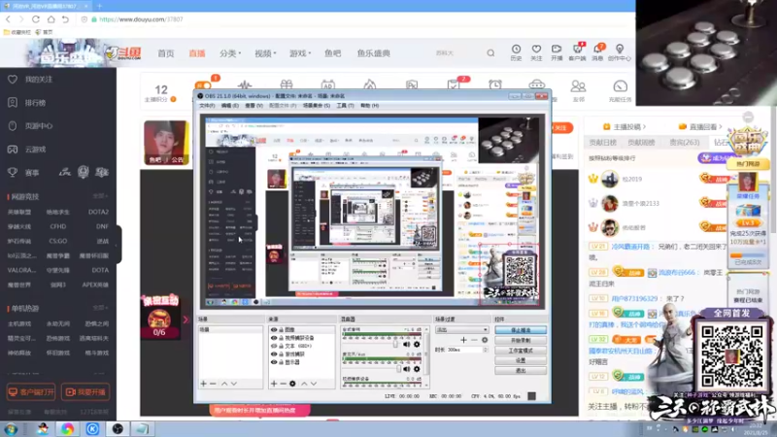Open the Douyu follow (关注) heart icon
Screen dimensions: 777x437
[536, 52]
